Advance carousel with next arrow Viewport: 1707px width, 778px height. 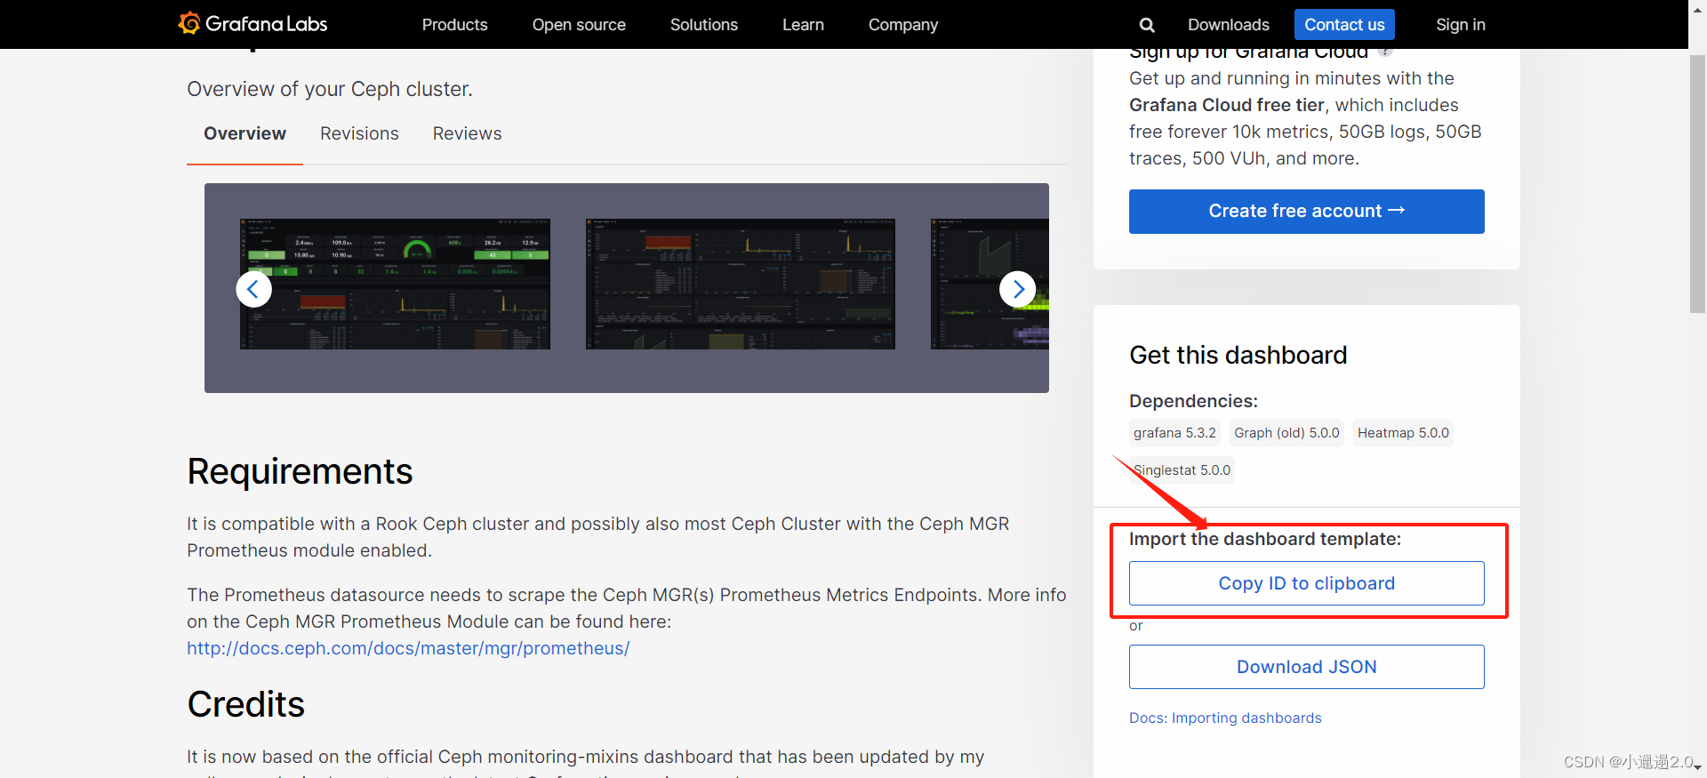pos(1018,289)
